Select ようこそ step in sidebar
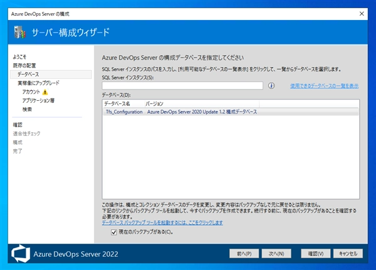The image size is (376, 270). coord(19,57)
